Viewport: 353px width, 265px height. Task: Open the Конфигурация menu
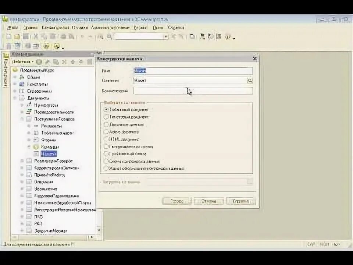pos(56,28)
